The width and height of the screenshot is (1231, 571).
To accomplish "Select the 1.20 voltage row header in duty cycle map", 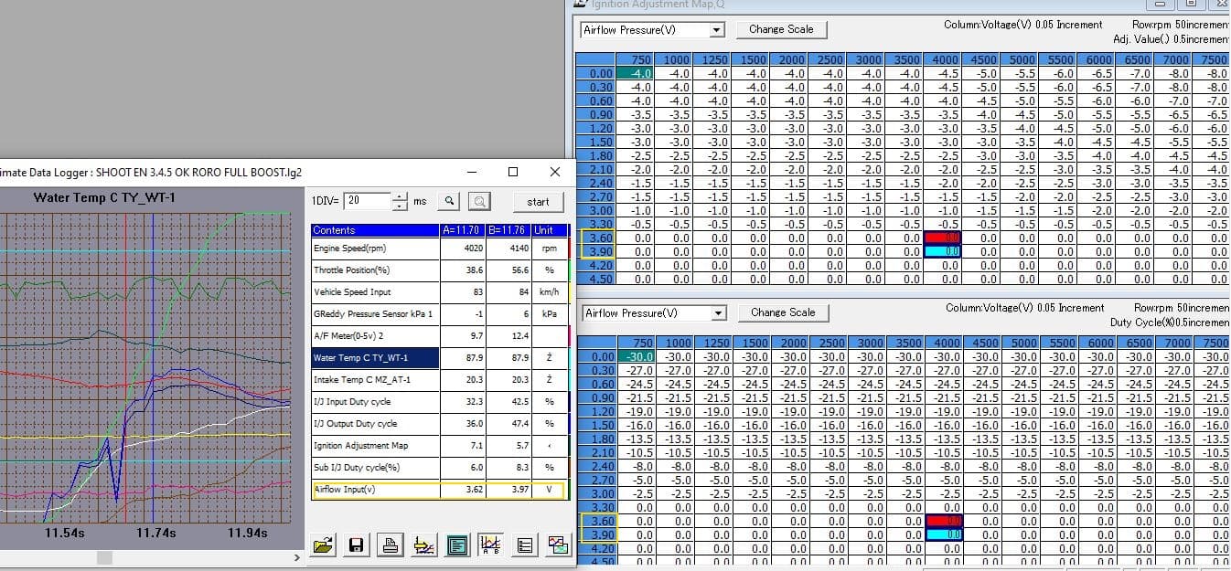I will 596,411.
